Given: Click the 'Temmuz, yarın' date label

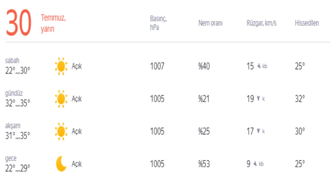Looking at the screenshot, I should click(x=53, y=24).
